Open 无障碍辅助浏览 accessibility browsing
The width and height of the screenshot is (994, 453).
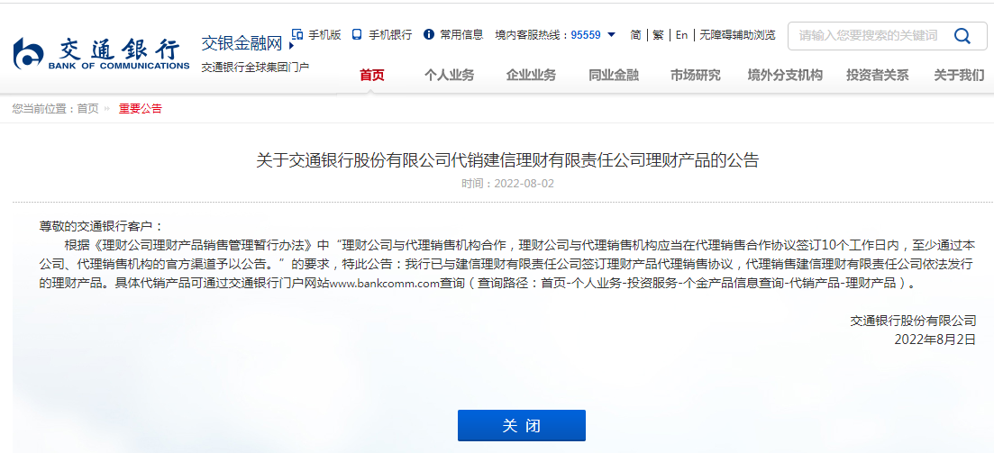[x=737, y=35]
